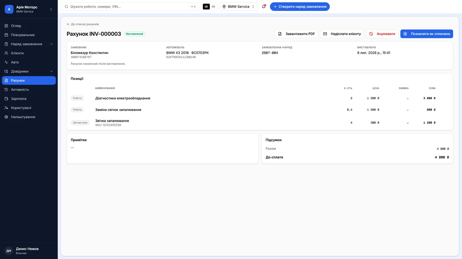Image resolution: width=462 pixels, height=259 pixels.
Task: Click the Планувальник calendar icon
Action: point(6,35)
